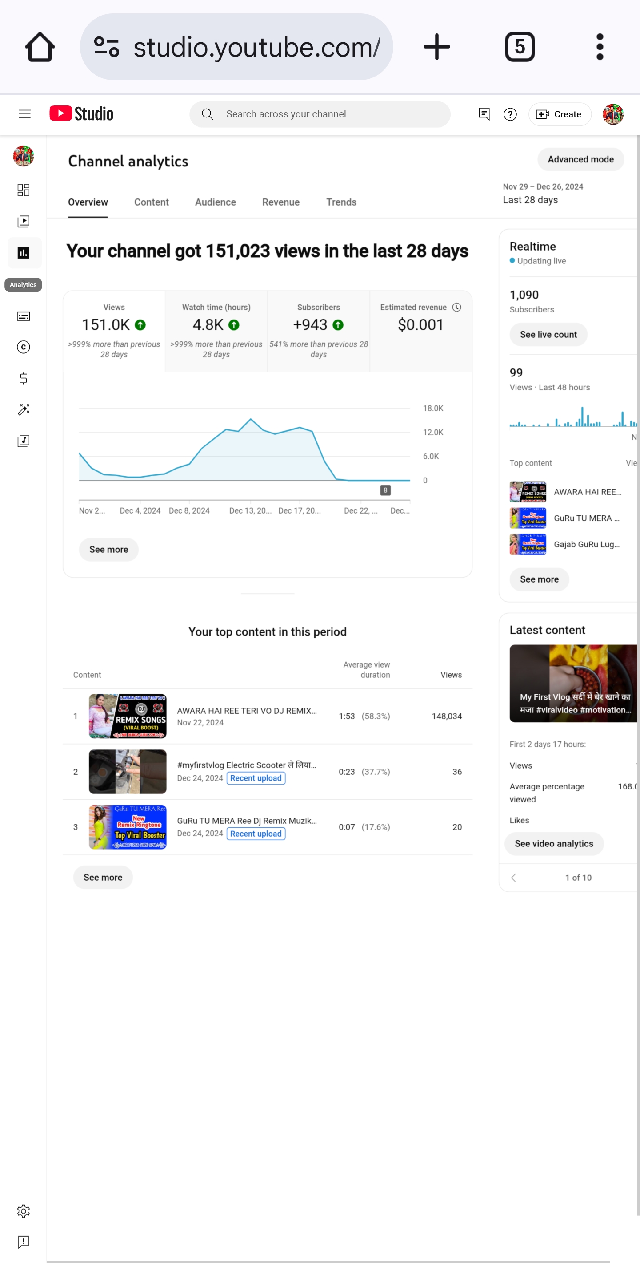Open the Last 28 days date range
The height and width of the screenshot is (1263, 640).
tap(543, 194)
